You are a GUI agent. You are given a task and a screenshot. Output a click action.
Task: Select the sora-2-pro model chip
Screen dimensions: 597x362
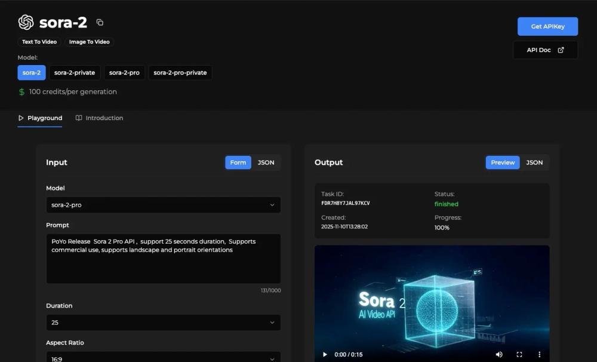pyautogui.click(x=124, y=73)
